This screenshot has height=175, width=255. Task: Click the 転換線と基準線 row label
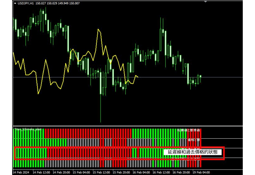click(x=189, y=130)
